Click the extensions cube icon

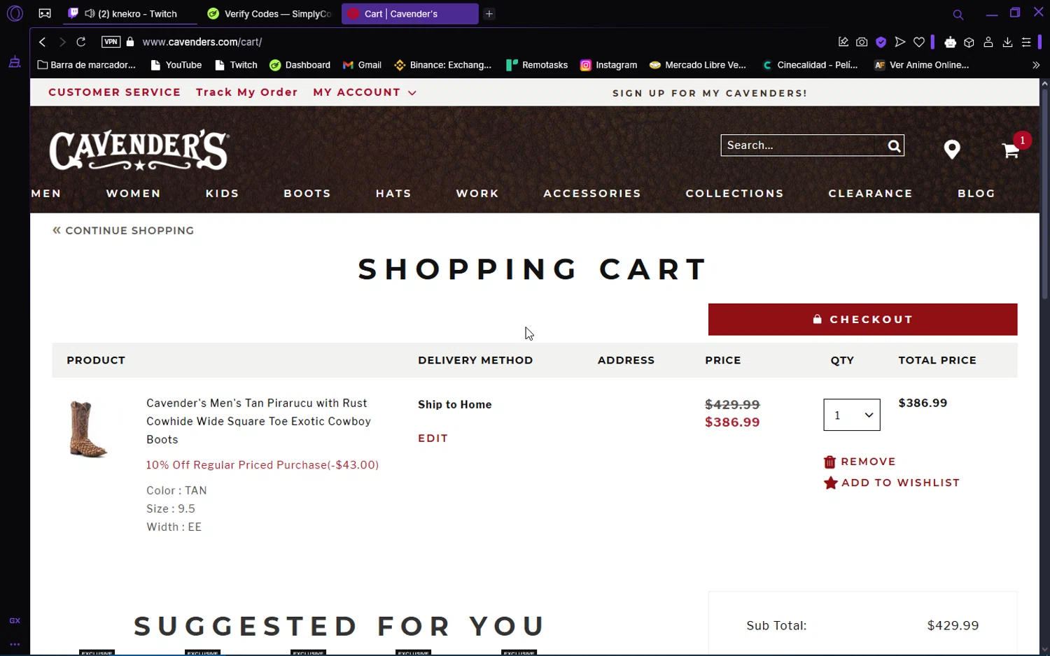pos(969,42)
